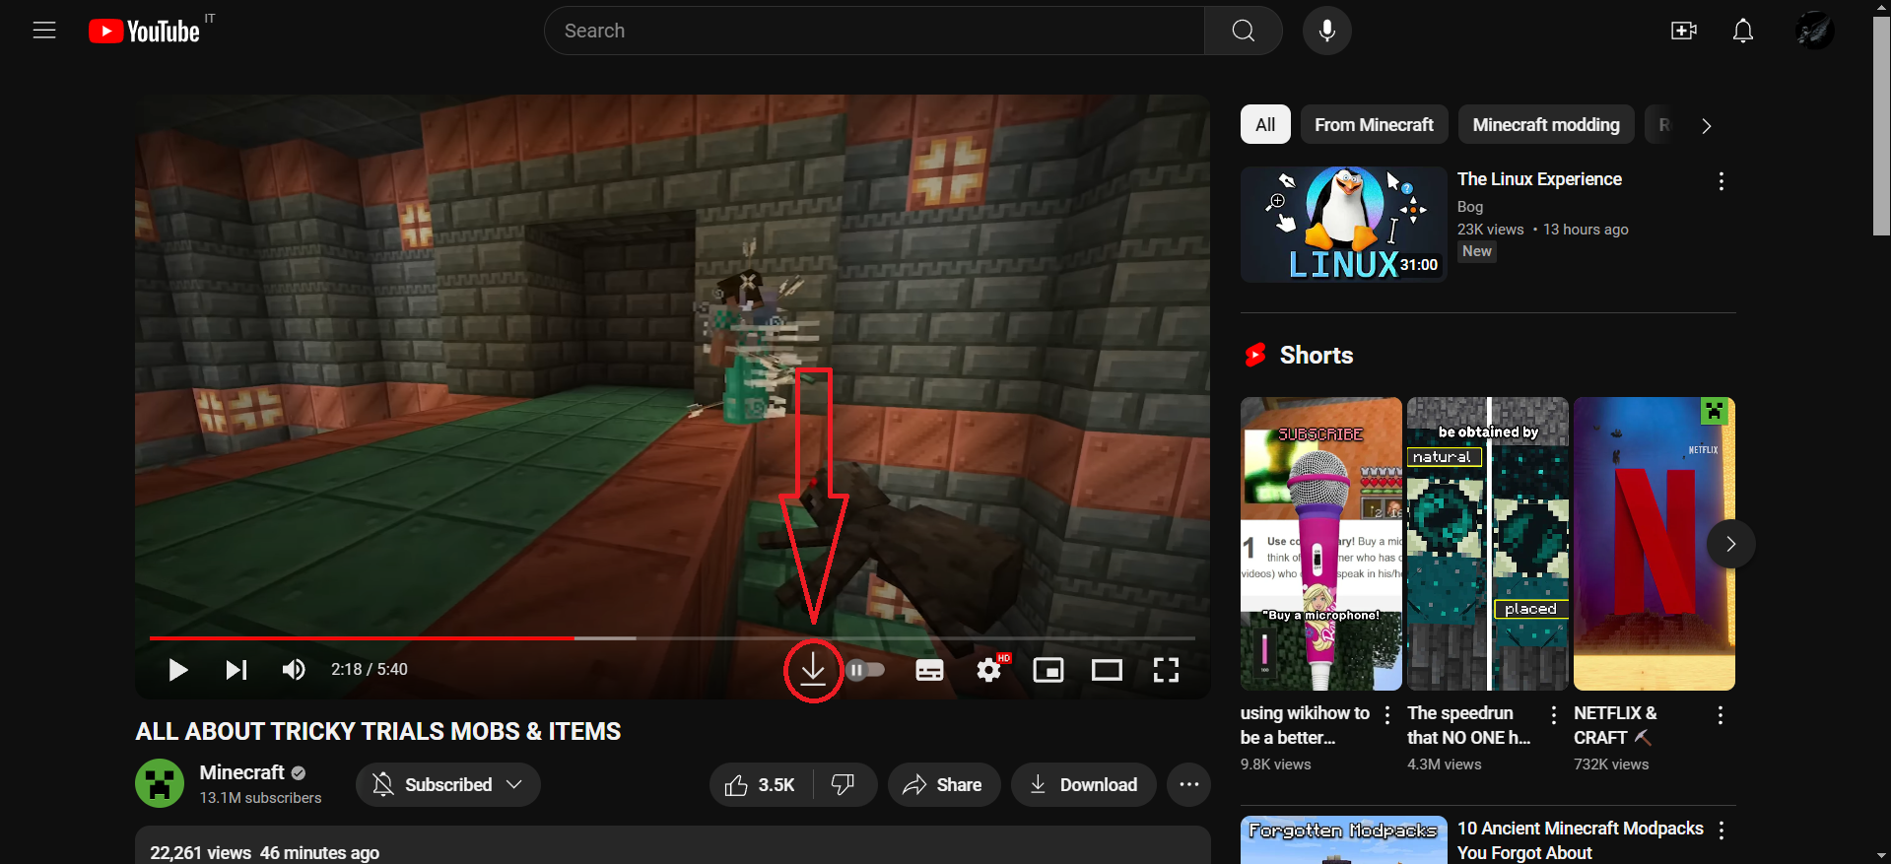Click the Download button below the video
Image resolution: width=1891 pixels, height=864 pixels.
coord(1083,784)
